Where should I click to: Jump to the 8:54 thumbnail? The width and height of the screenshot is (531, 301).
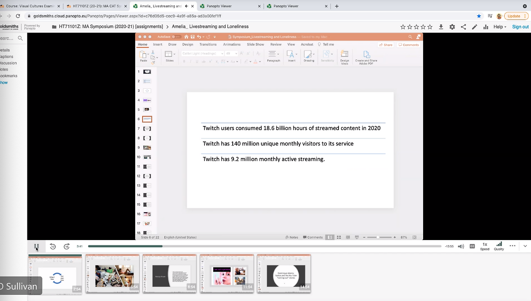(170, 274)
